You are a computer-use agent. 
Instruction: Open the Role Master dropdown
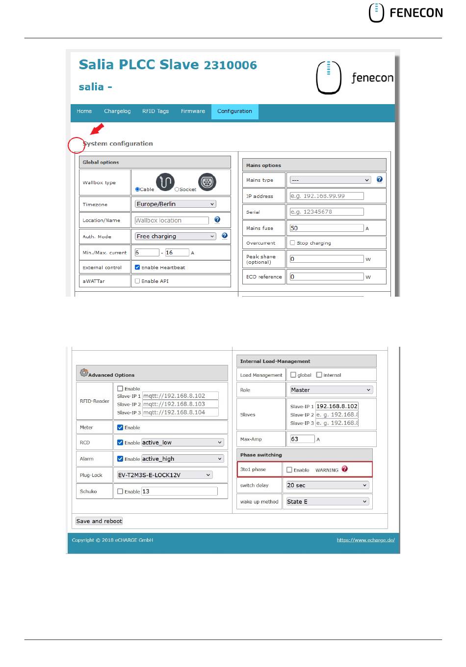tap(332, 390)
